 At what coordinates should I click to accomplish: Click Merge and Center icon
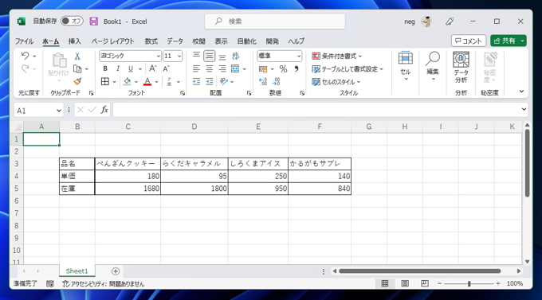[x=235, y=68]
